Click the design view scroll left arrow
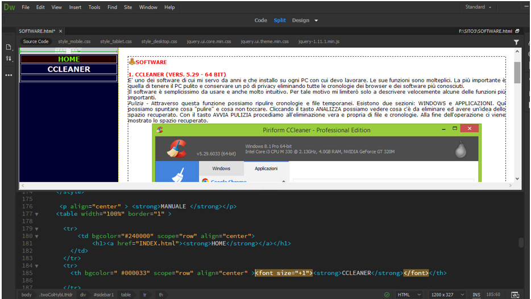 point(23,186)
